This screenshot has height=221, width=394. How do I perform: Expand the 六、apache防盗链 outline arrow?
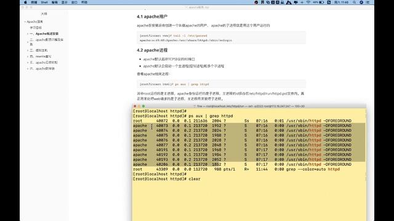click(x=28, y=68)
